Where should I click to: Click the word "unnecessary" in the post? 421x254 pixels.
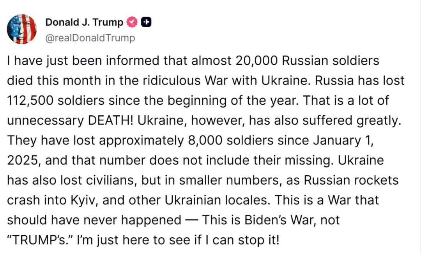coord(45,121)
